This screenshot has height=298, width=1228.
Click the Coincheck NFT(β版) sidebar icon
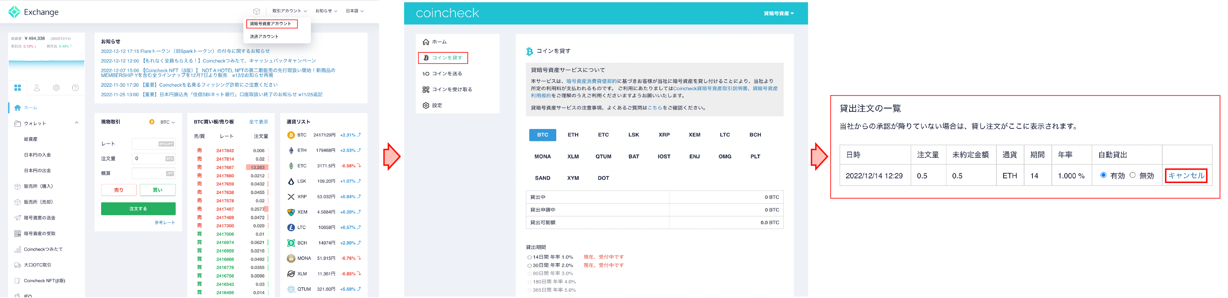18,280
